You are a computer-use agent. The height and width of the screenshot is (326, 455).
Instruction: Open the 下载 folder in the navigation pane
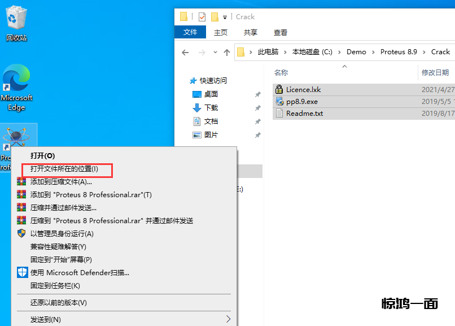211,107
